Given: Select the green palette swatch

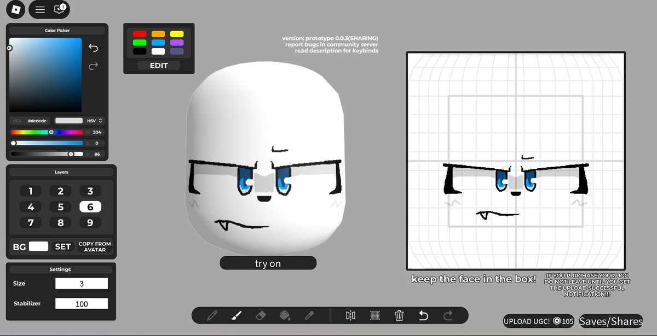Looking at the screenshot, I should point(140,43).
